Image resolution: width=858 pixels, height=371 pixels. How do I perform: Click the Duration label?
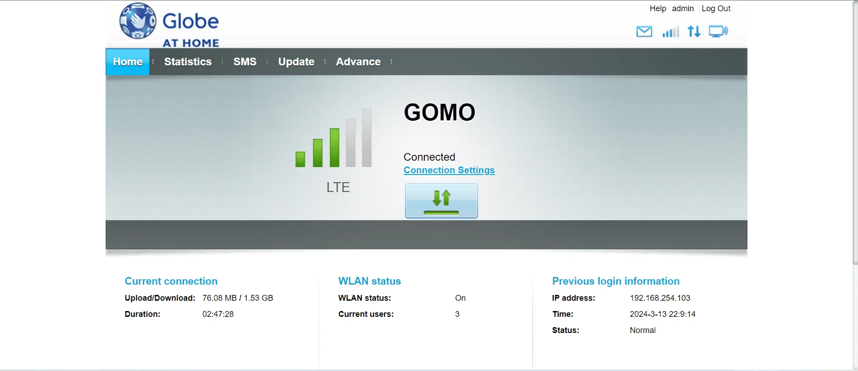coord(142,314)
